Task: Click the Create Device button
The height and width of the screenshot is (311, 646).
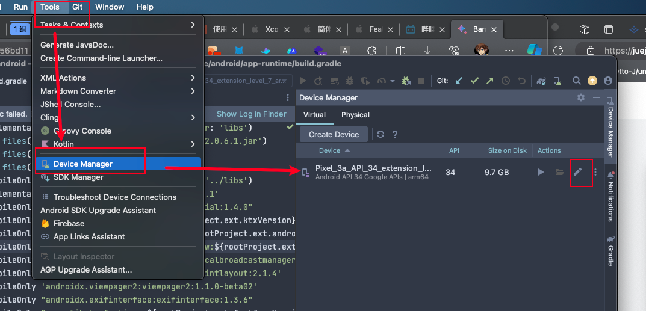Action: (334, 134)
